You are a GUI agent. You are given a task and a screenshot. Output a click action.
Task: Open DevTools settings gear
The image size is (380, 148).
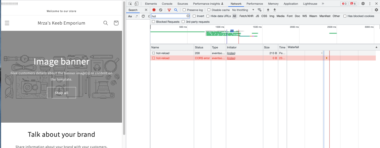pos(363,4)
